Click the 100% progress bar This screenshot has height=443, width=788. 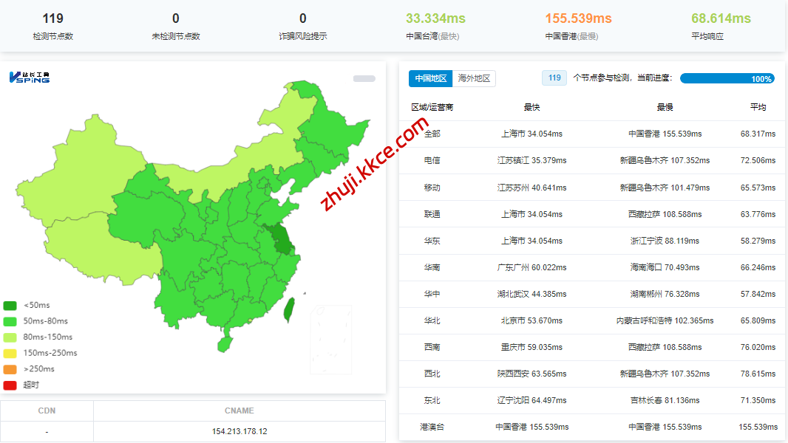[x=727, y=78]
